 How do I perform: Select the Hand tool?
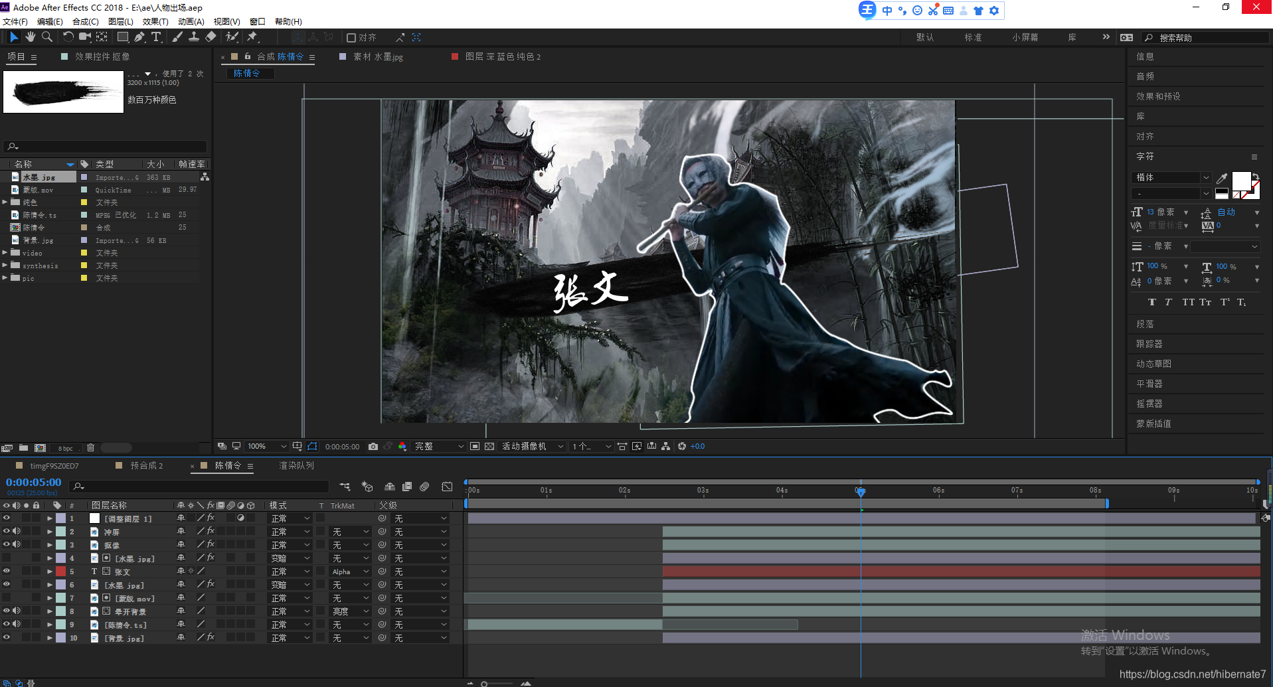31,37
